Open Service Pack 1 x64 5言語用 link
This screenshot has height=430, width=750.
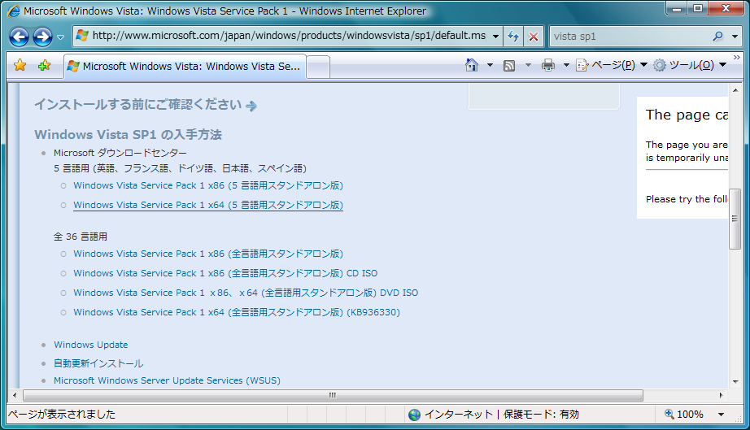click(208, 205)
